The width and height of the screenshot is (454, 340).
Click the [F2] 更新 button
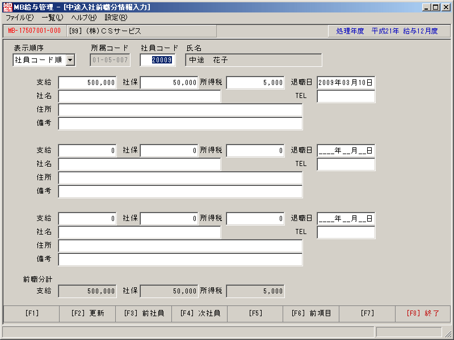tap(87, 313)
